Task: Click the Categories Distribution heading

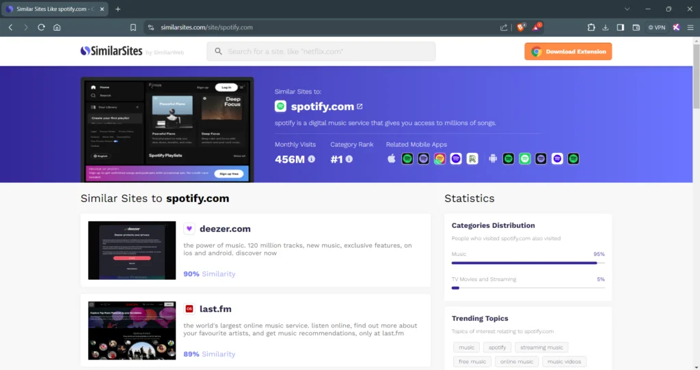Action: (x=493, y=225)
